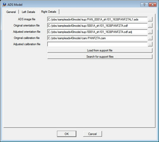Browse for the original orientation file
Image resolution: width=159 pixels, height=142 pixels.
pyautogui.click(x=150, y=25)
